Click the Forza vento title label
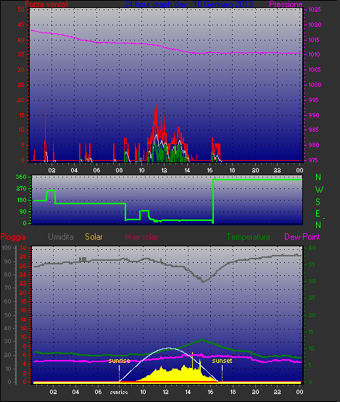The height and width of the screenshot is (402, 340). 46,4
